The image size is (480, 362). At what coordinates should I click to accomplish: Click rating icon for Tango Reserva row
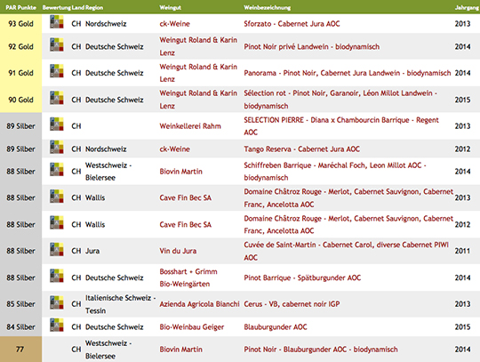coord(57,147)
